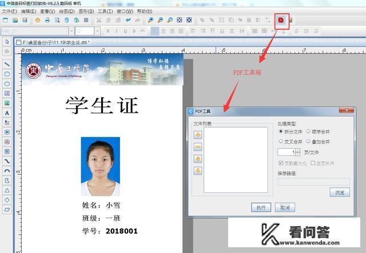This screenshot has width=366, height=253.
Task: Click the 姓名: 小雪 text on label
Action: (x=101, y=205)
